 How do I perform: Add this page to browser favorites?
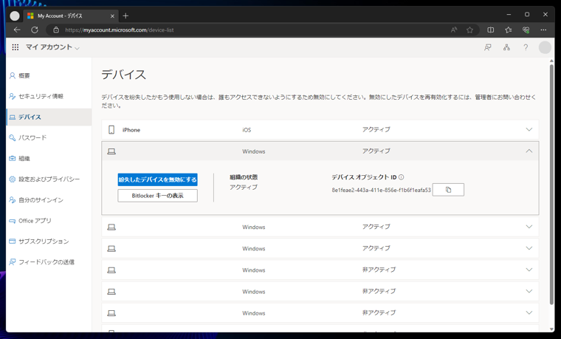pyautogui.click(x=469, y=30)
